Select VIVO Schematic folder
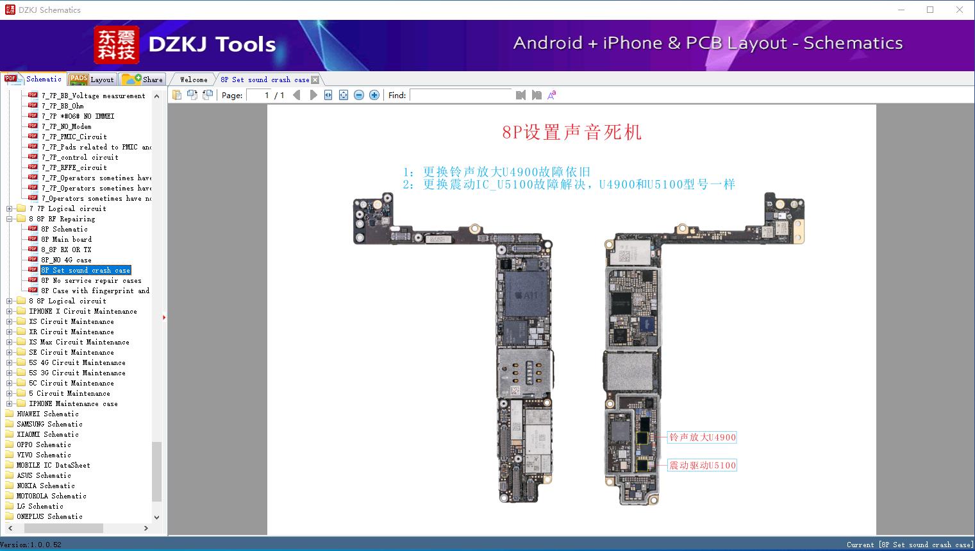975x551 pixels. click(44, 455)
